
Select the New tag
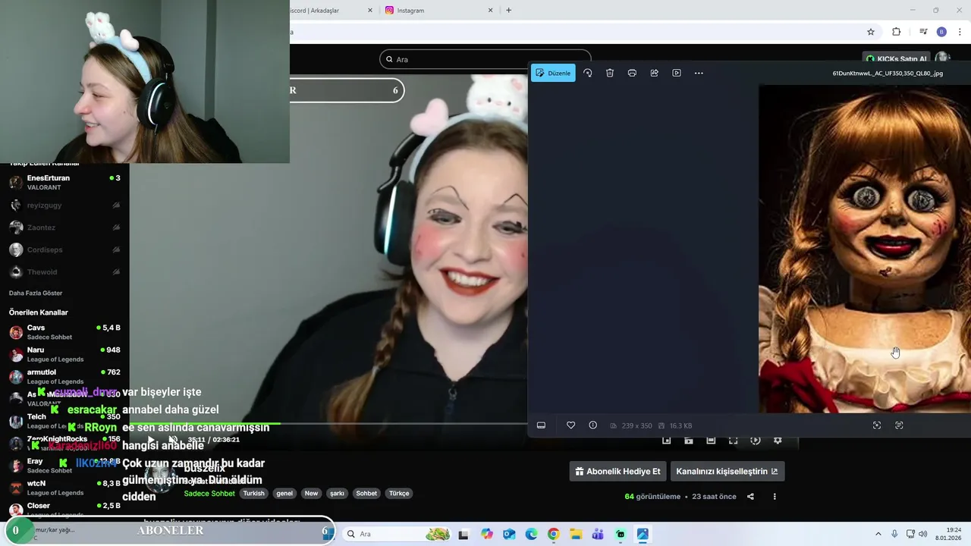311,493
